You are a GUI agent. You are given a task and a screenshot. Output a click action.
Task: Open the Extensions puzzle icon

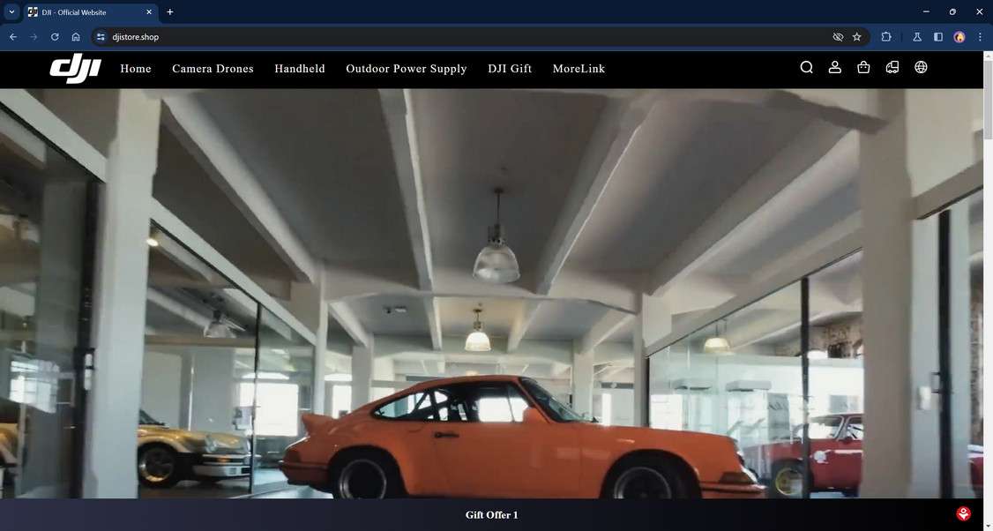click(x=886, y=37)
